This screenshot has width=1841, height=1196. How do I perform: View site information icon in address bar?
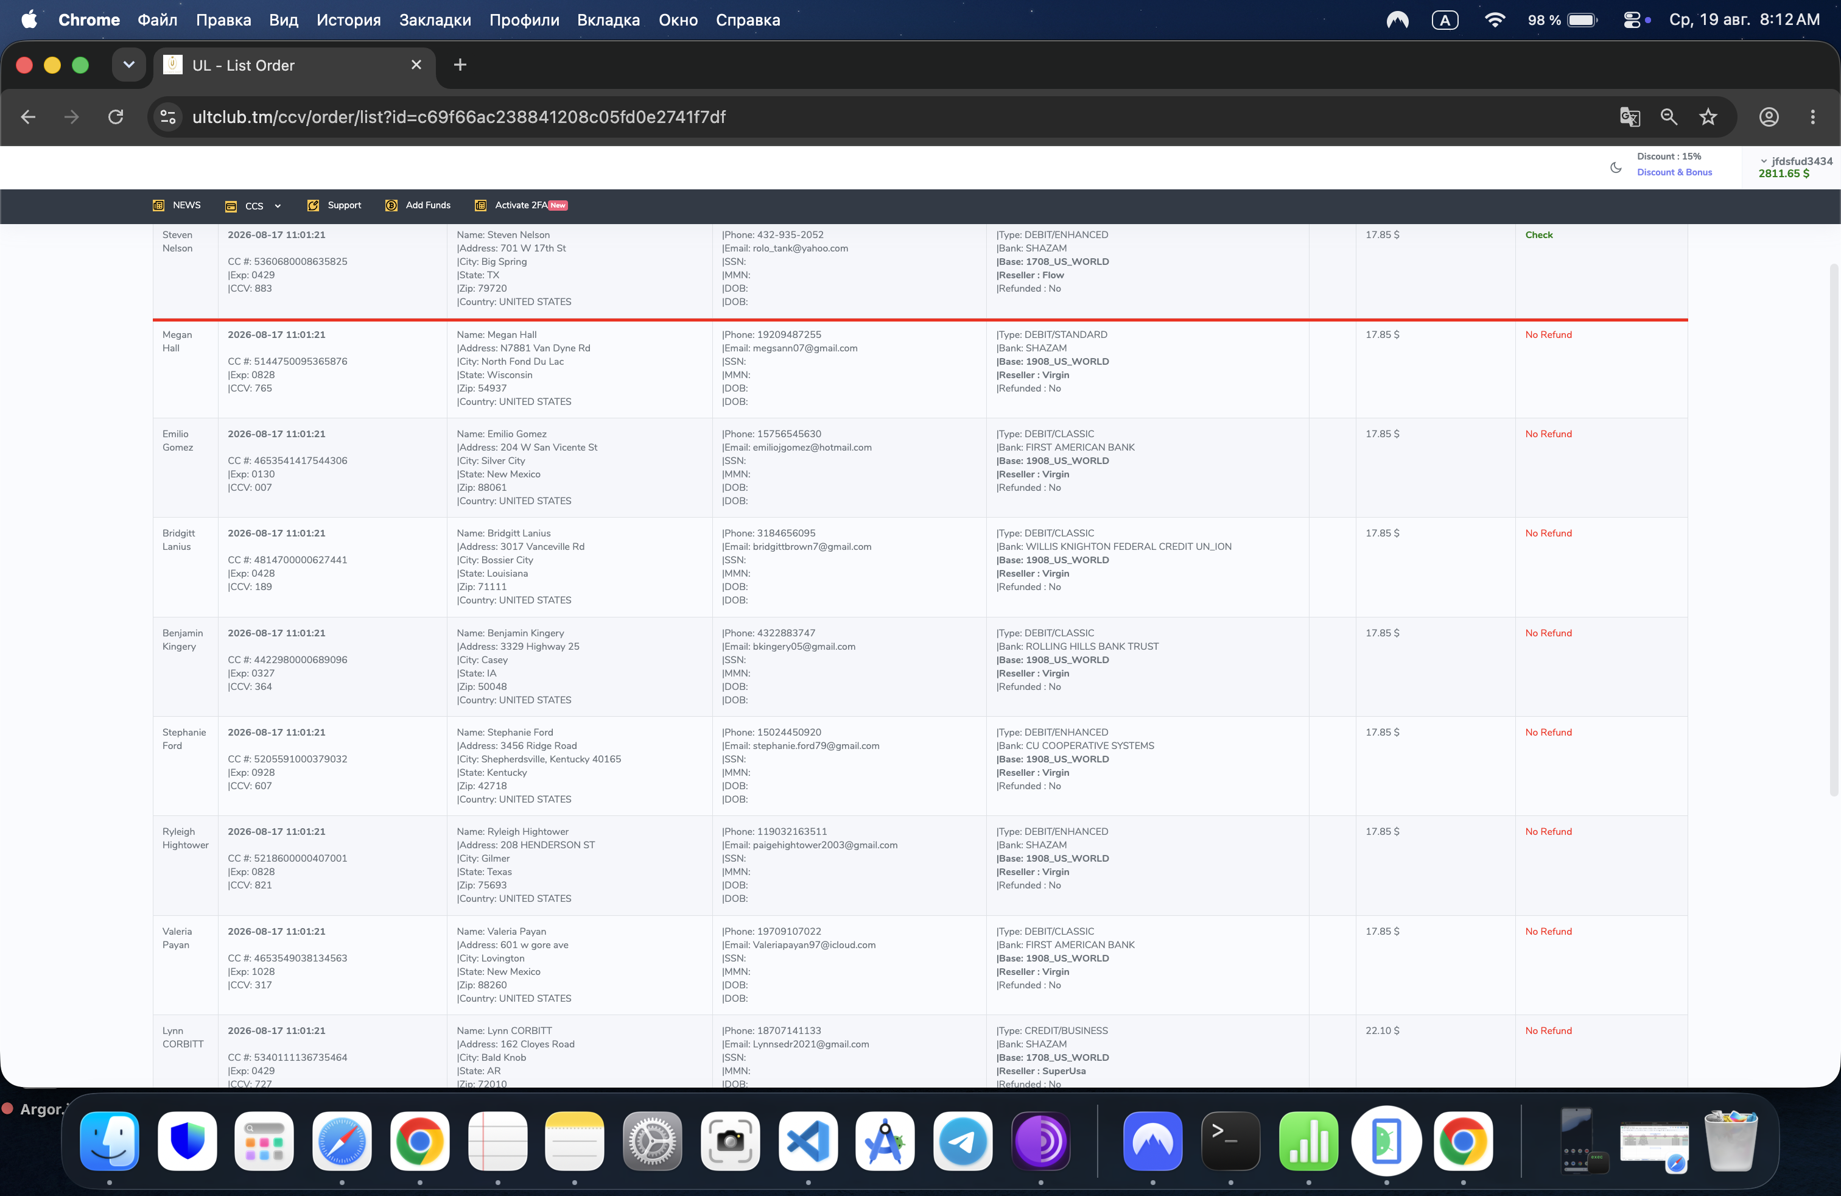[x=168, y=117]
